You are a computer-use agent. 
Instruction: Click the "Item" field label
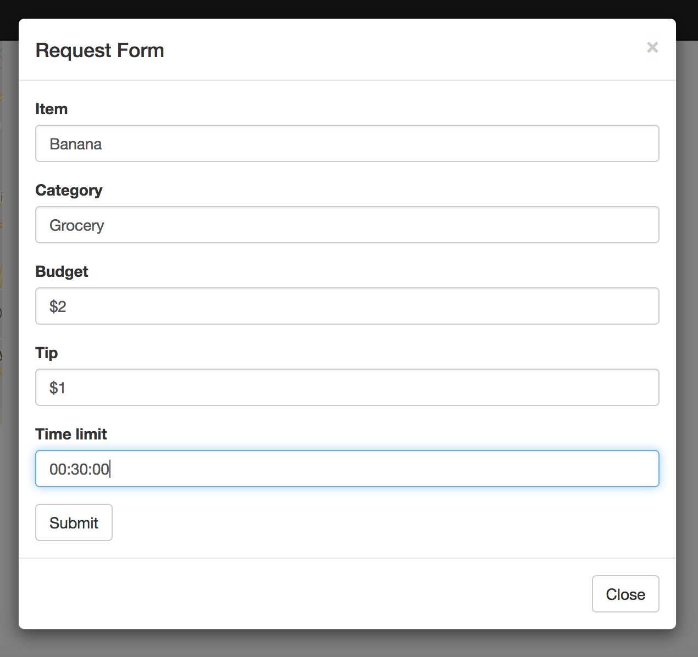click(x=52, y=109)
